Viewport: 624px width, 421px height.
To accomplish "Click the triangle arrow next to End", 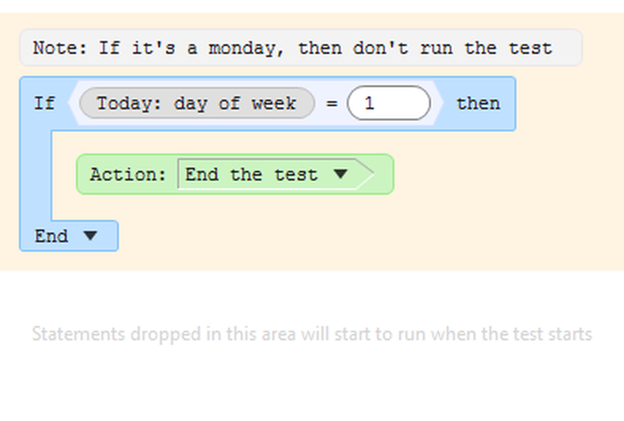I will (x=89, y=236).
